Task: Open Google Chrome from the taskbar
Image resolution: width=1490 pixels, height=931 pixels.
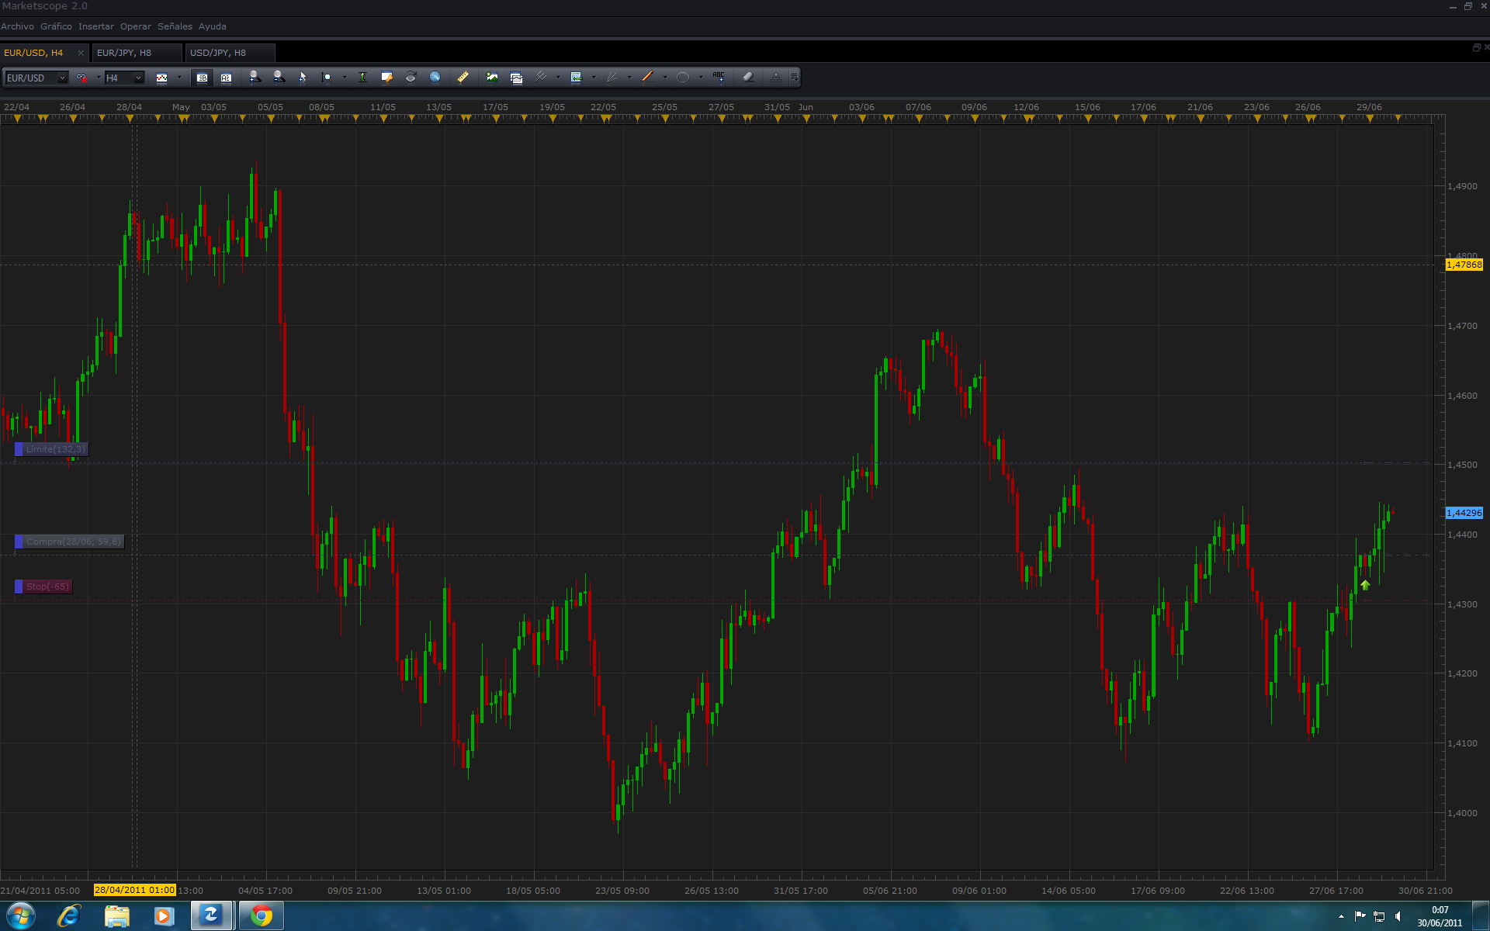Action: click(262, 916)
